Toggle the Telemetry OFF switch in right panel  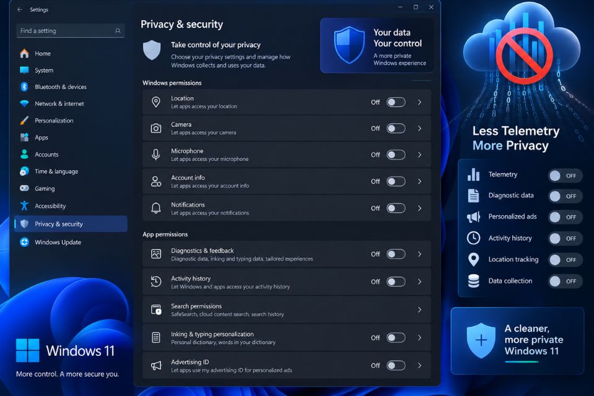click(x=565, y=176)
